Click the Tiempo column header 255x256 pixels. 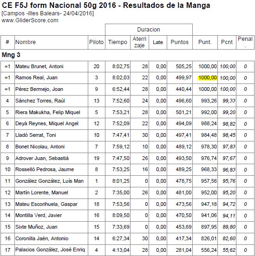click(118, 42)
